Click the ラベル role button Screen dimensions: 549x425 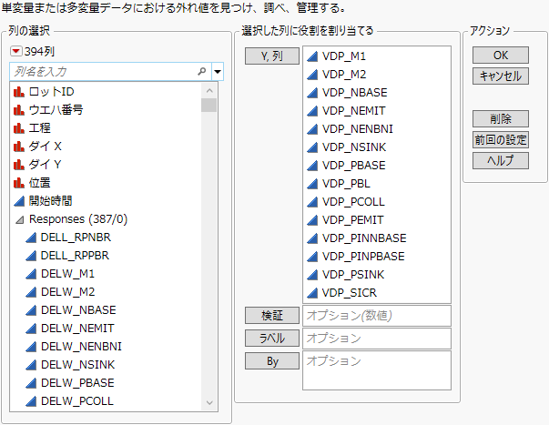pyautogui.click(x=272, y=339)
